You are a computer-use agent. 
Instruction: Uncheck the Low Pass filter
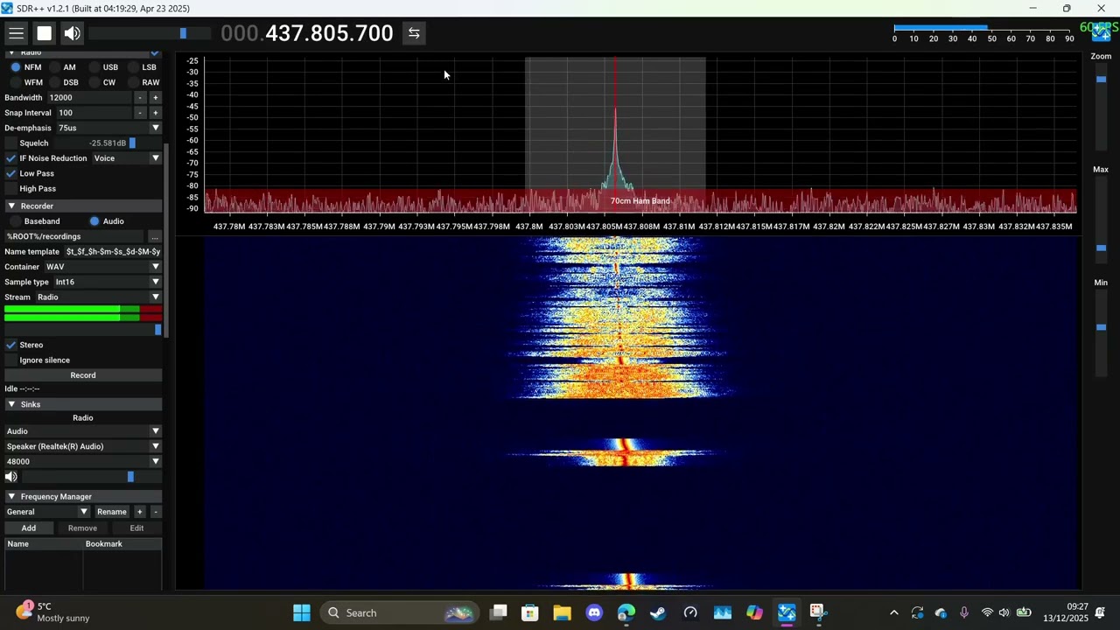point(11,173)
